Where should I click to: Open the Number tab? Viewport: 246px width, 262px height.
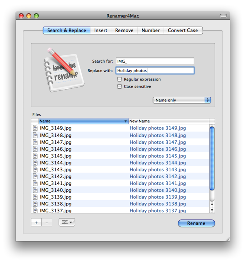(x=151, y=30)
